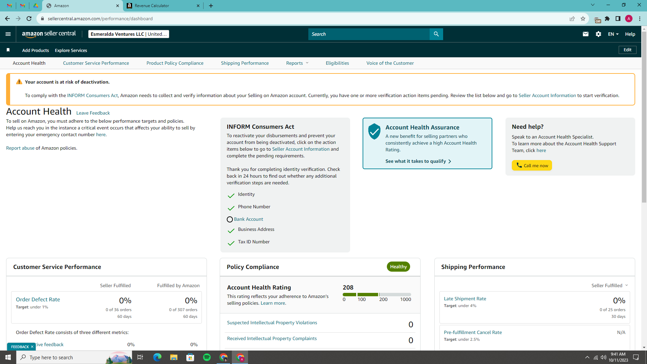Open Microsoft Store from the taskbar
The height and width of the screenshot is (364, 647).
(x=190, y=357)
